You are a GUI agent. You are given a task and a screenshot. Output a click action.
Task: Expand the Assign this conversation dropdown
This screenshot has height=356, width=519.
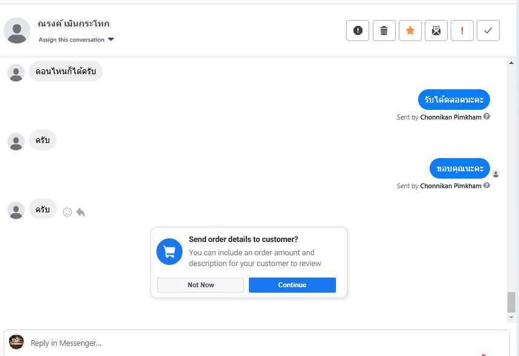click(x=111, y=40)
